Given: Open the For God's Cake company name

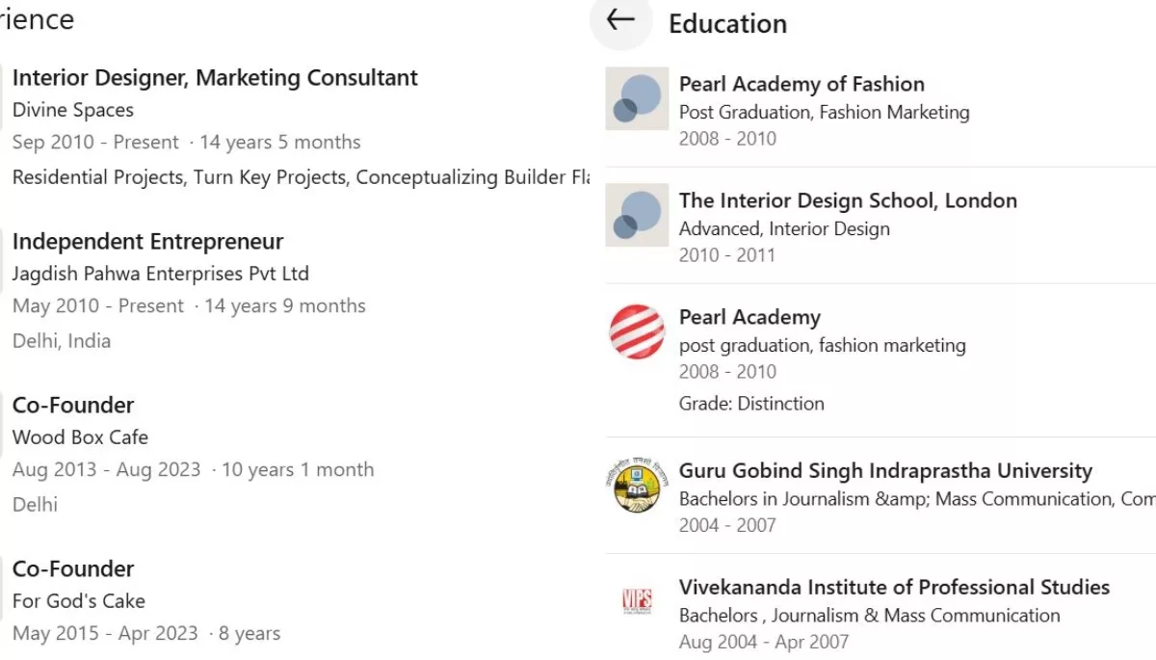Looking at the screenshot, I should tap(79, 601).
